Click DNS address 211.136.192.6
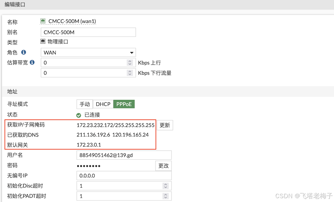 93,135
